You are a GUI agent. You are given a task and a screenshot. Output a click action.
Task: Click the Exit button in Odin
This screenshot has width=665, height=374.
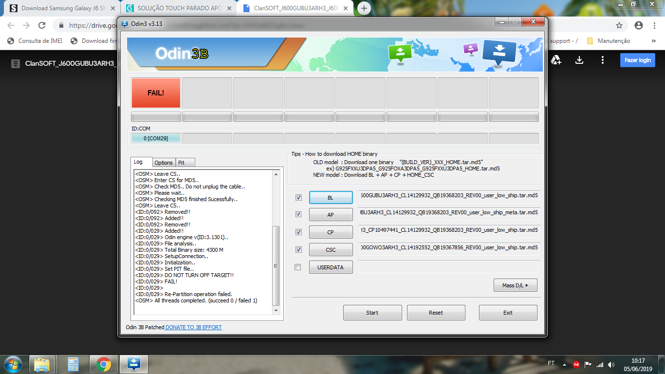click(x=508, y=313)
